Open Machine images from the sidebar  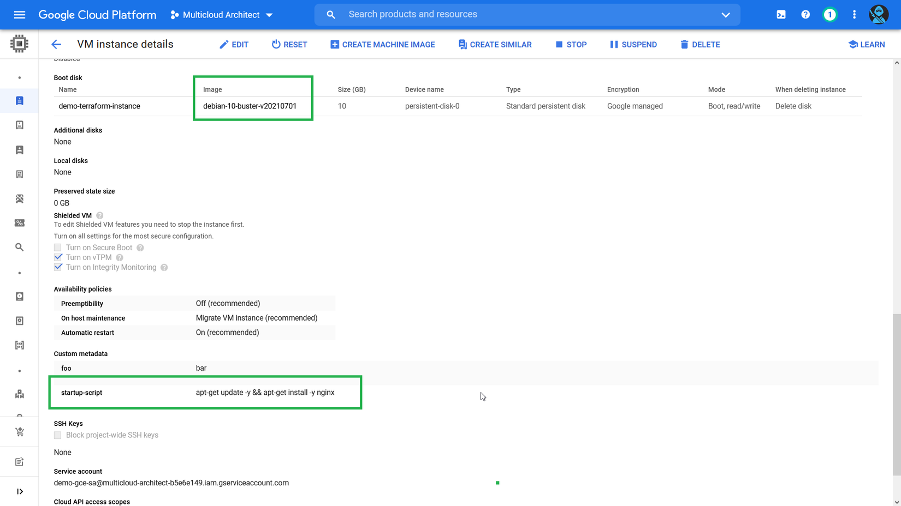[x=20, y=174]
